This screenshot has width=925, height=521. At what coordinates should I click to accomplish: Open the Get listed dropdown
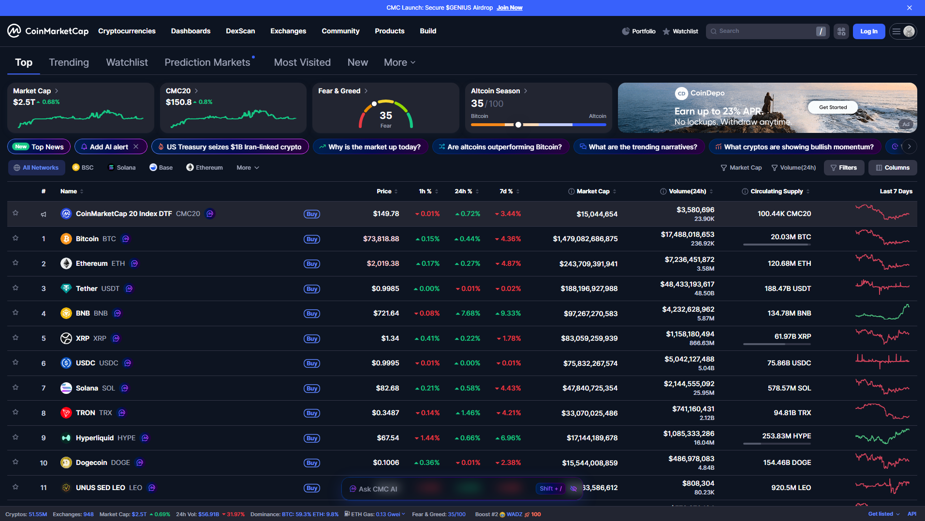884,514
